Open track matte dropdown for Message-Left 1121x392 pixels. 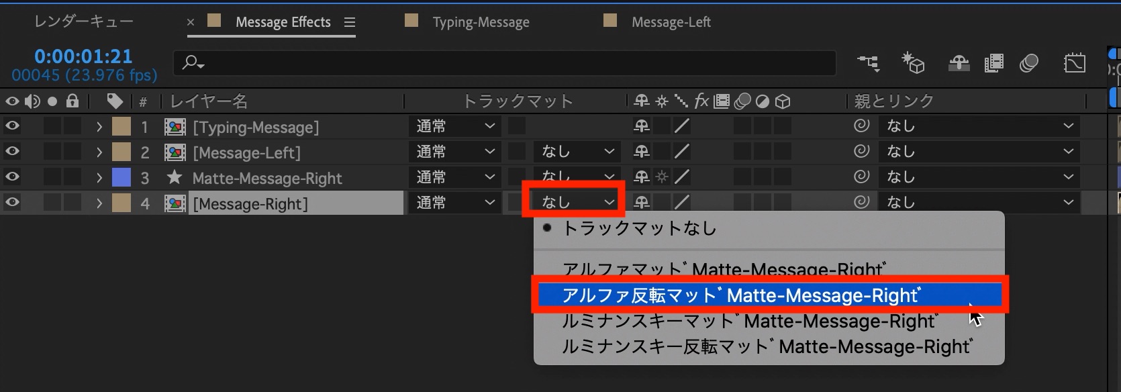577,151
